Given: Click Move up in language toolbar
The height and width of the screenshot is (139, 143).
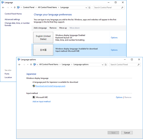Looking at the screenshot, I should [x=63, y=28].
